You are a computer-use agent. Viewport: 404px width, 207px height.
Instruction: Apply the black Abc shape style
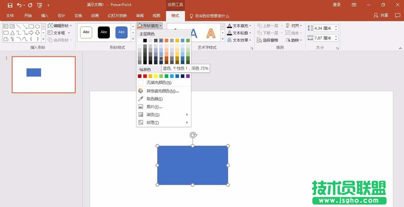(104, 32)
